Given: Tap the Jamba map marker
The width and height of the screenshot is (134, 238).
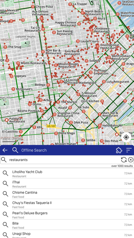Looking at the screenshot, I should 83,140.
